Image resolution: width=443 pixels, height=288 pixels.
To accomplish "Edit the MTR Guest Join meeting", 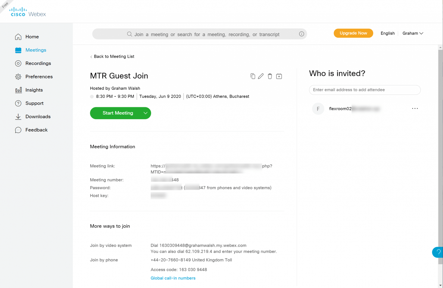I will coord(261,76).
